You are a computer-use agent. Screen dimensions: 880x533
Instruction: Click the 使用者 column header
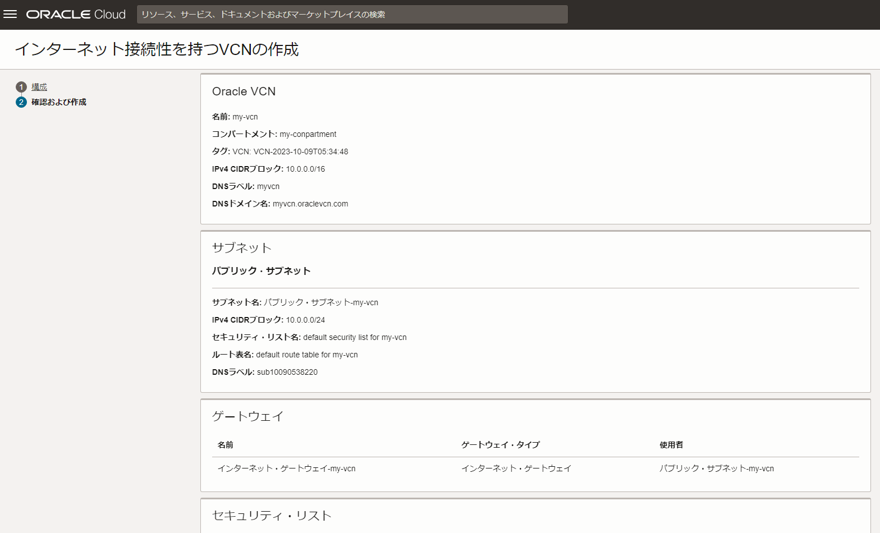coord(671,445)
